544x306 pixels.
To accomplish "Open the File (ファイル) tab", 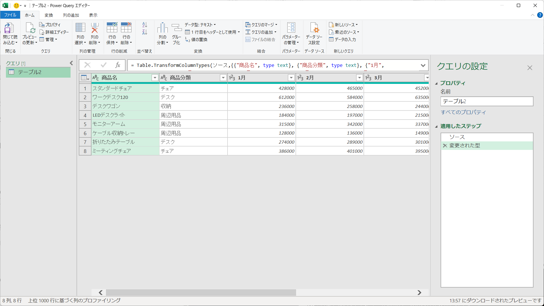I will point(10,15).
